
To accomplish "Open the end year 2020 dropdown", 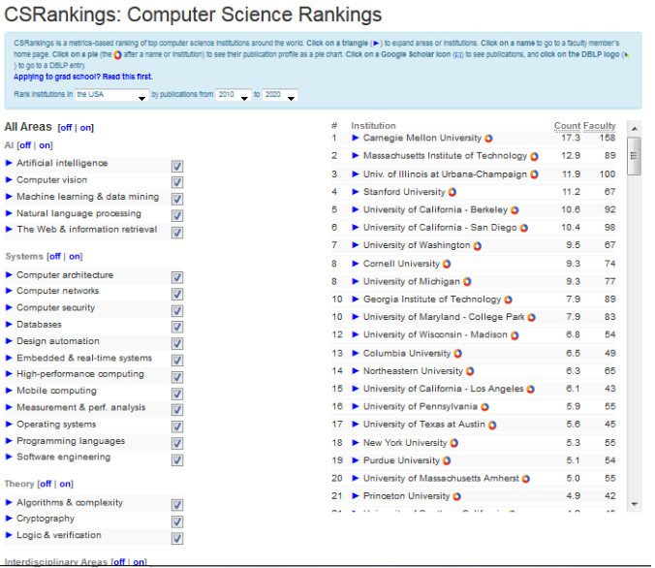I will [280, 95].
